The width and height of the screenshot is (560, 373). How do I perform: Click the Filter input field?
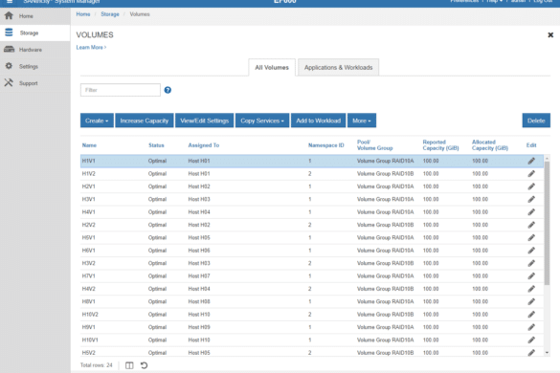point(121,90)
